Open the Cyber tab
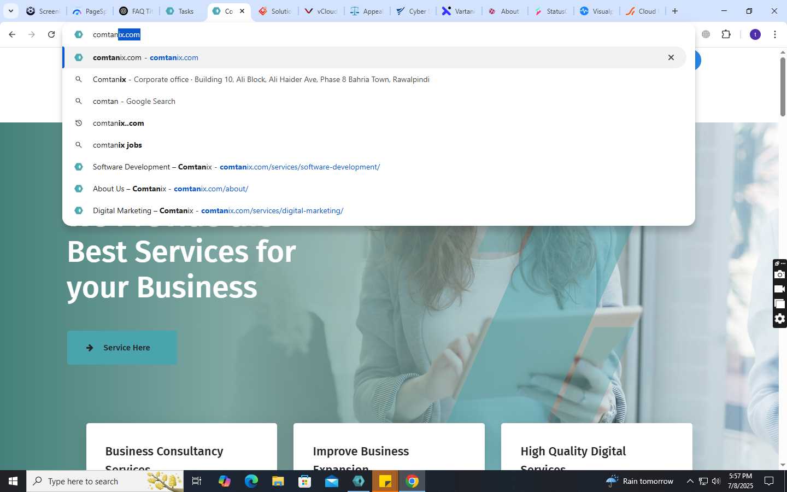Screen dimensions: 787x492 tap(414, 11)
